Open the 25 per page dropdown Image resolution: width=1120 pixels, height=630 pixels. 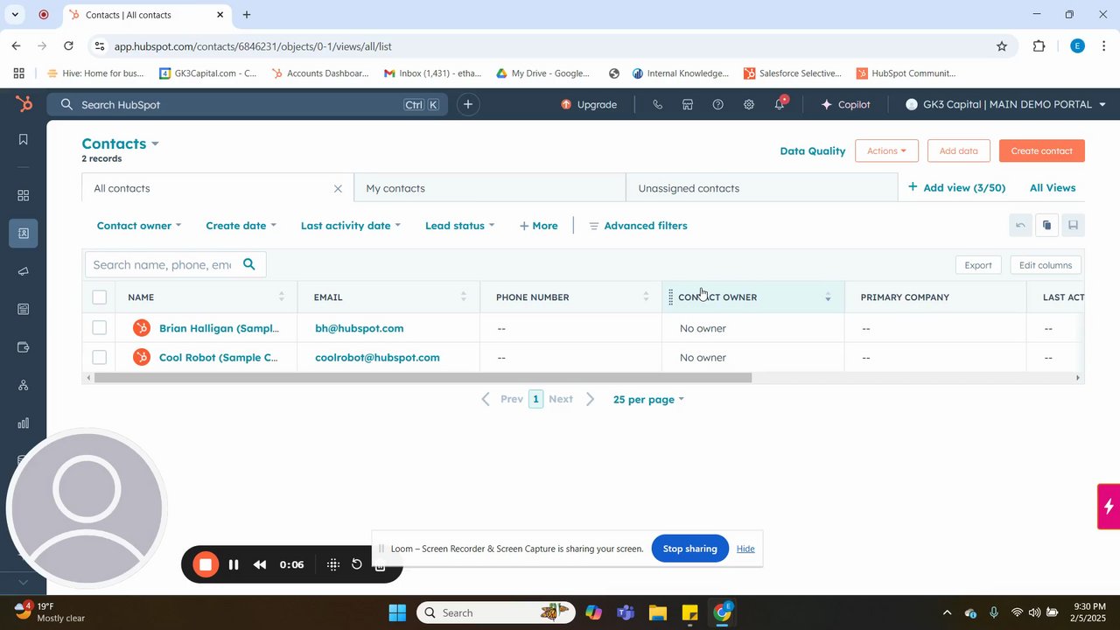[648, 399]
